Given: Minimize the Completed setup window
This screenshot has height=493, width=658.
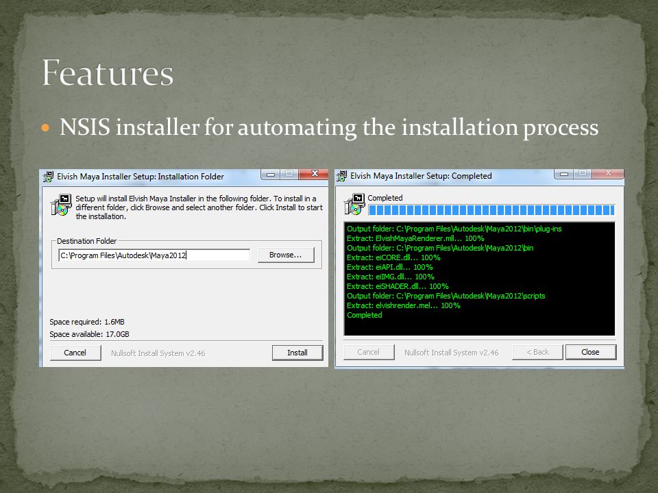Looking at the screenshot, I should [x=564, y=173].
